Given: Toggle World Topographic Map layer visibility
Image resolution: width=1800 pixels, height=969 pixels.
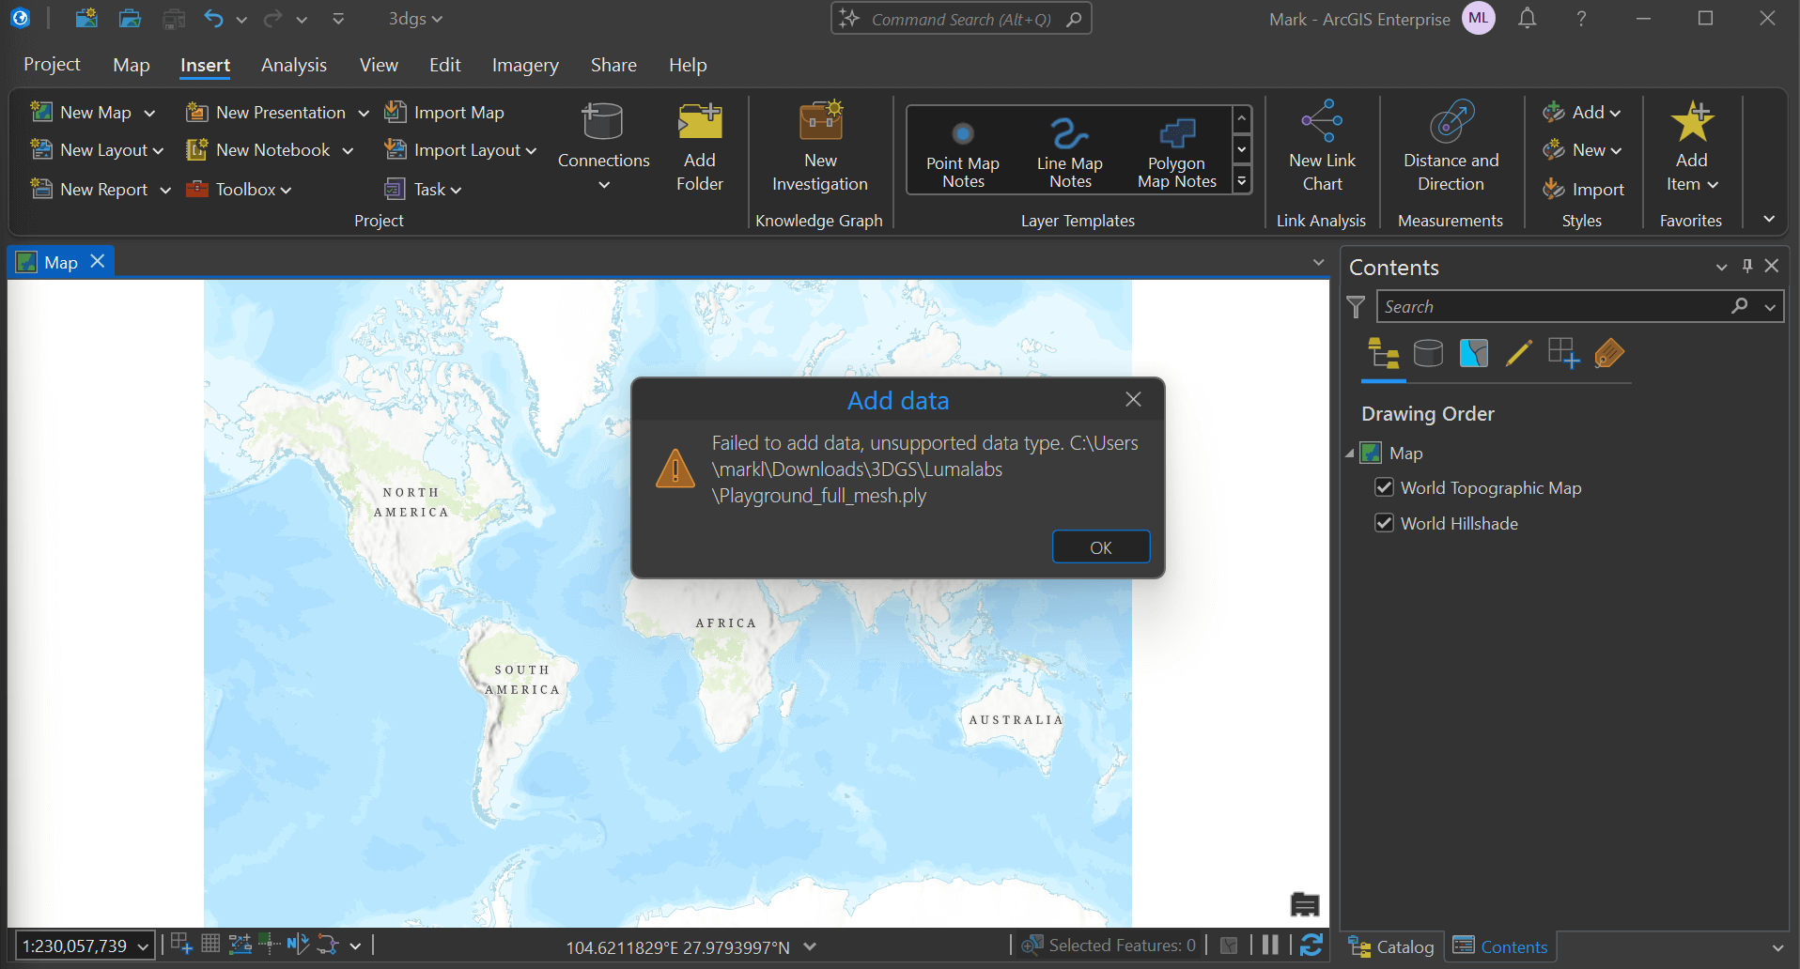Looking at the screenshot, I should coord(1384,487).
